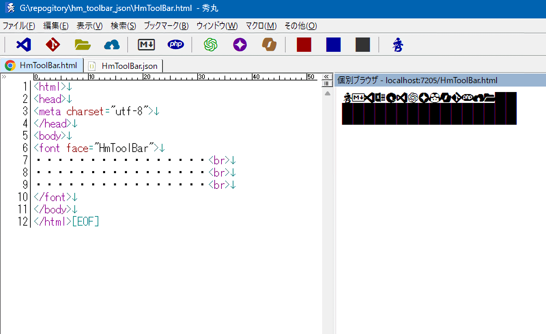The height and width of the screenshot is (334, 546).
Task: Click the purple star circle icon
Action: coord(240,45)
